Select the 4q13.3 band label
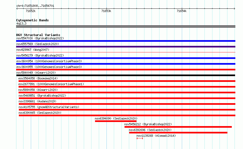243x149 pixels. pyautogui.click(x=21, y=23)
